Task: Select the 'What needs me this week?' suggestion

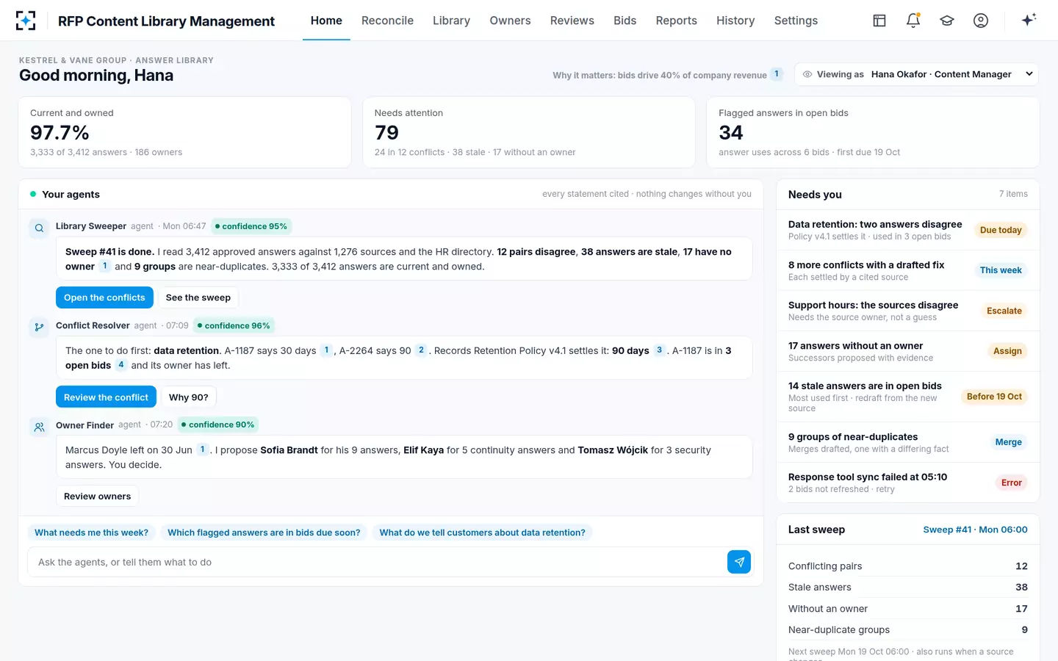Action: [x=91, y=532]
